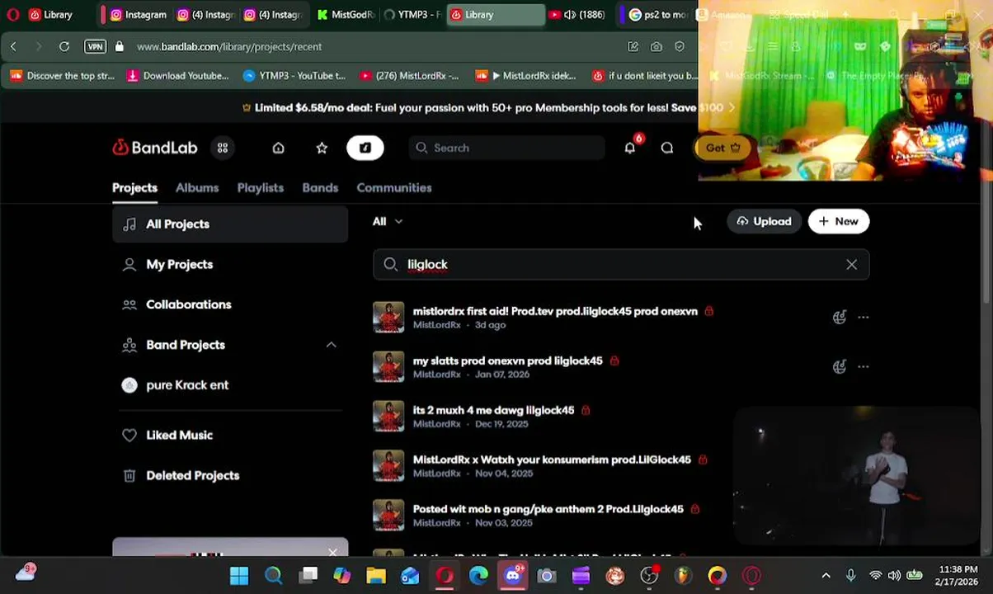Switch to the Albums tab
The height and width of the screenshot is (594, 993).
pos(197,187)
